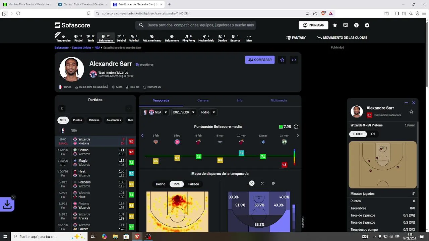Click the favorites star in the header

point(335,25)
